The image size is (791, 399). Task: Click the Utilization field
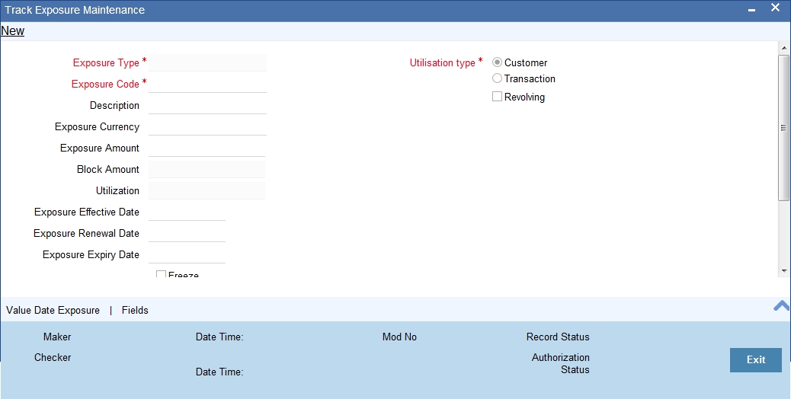(207, 190)
